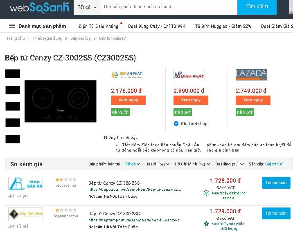Select the fourth product thumbnail
Viewport: 293px width, 232px height.
pos(13,123)
